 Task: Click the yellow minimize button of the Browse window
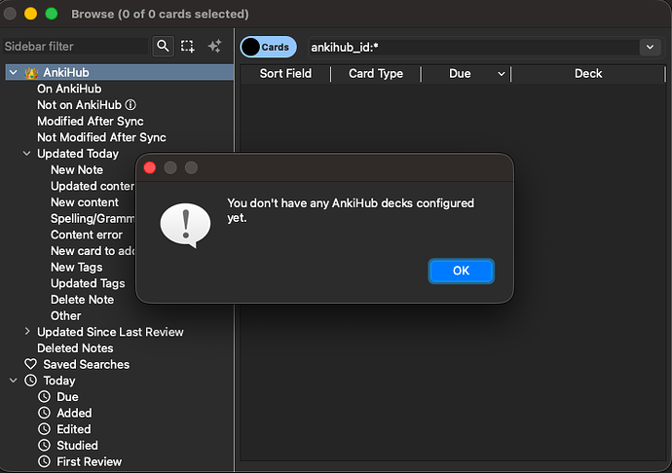pos(30,14)
